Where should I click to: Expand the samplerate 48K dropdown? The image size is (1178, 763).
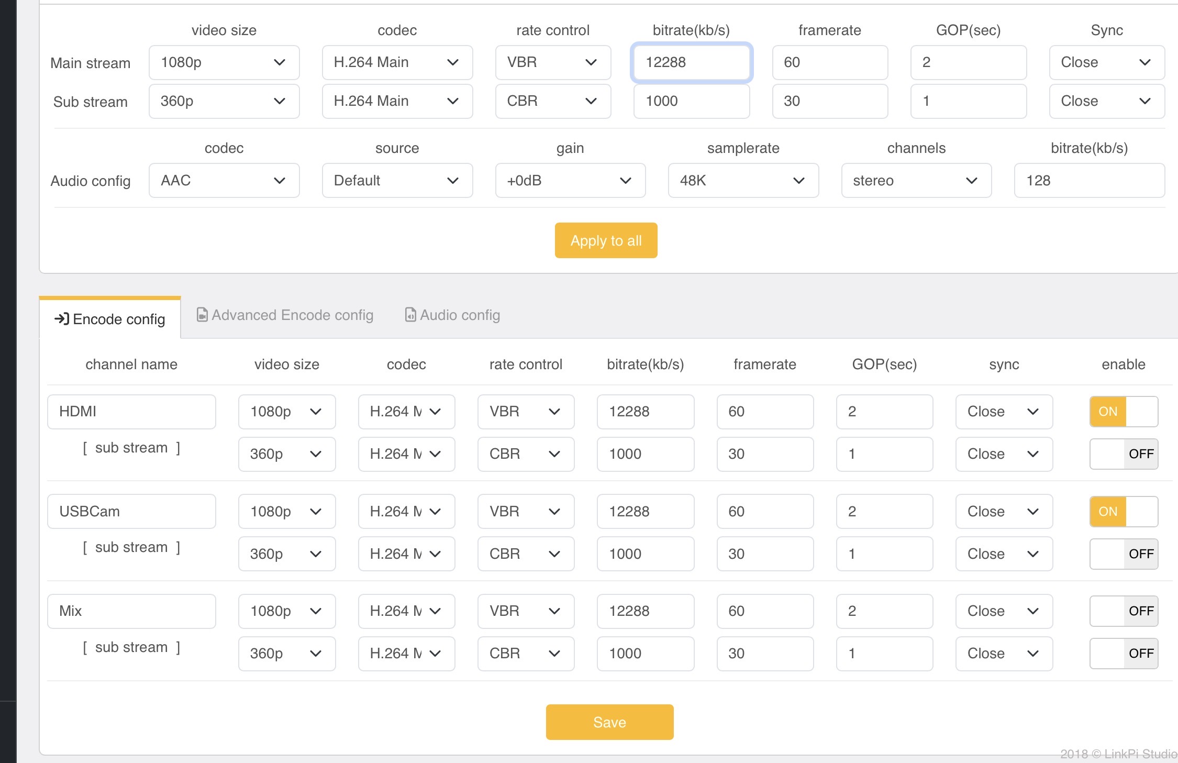pos(743,180)
